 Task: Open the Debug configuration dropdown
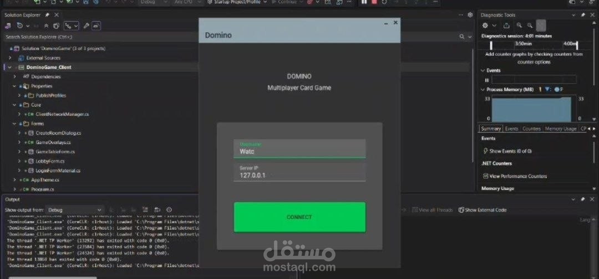153,2
